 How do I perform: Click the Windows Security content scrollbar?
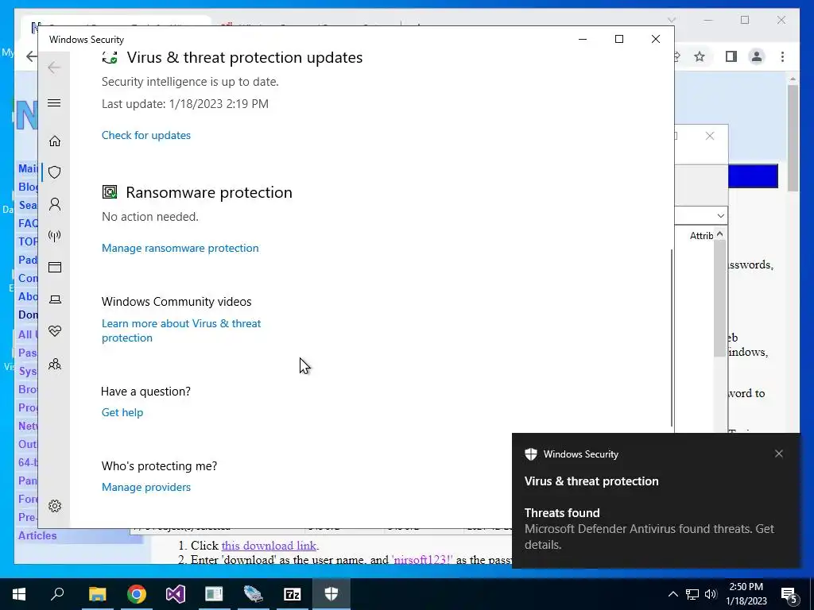(672, 337)
